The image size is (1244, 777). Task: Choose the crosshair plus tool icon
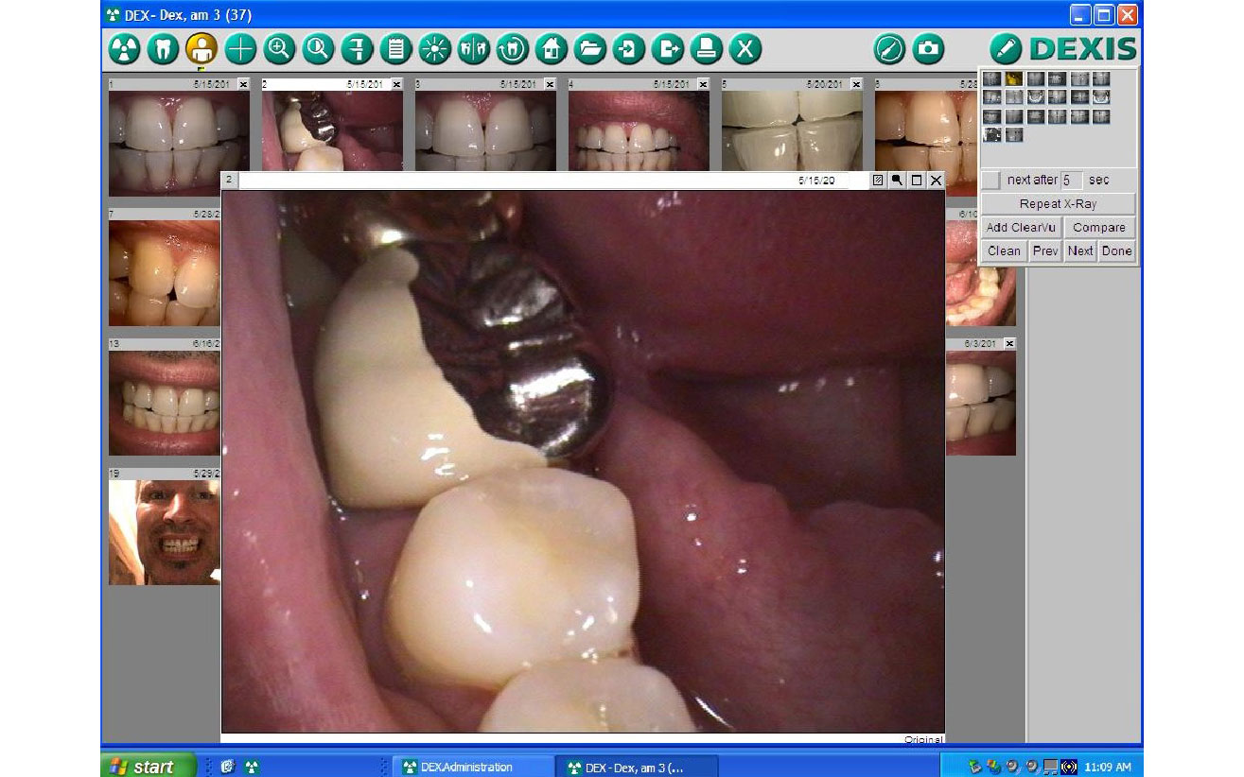(240, 48)
